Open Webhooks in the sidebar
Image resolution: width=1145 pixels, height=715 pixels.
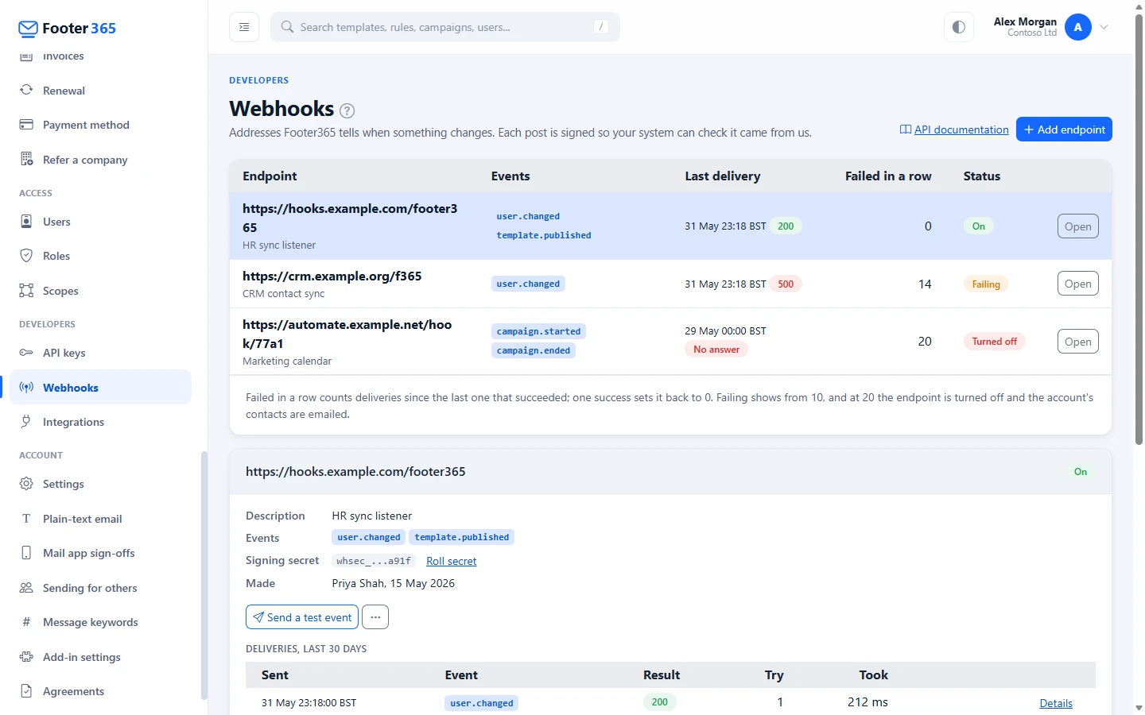100,387
